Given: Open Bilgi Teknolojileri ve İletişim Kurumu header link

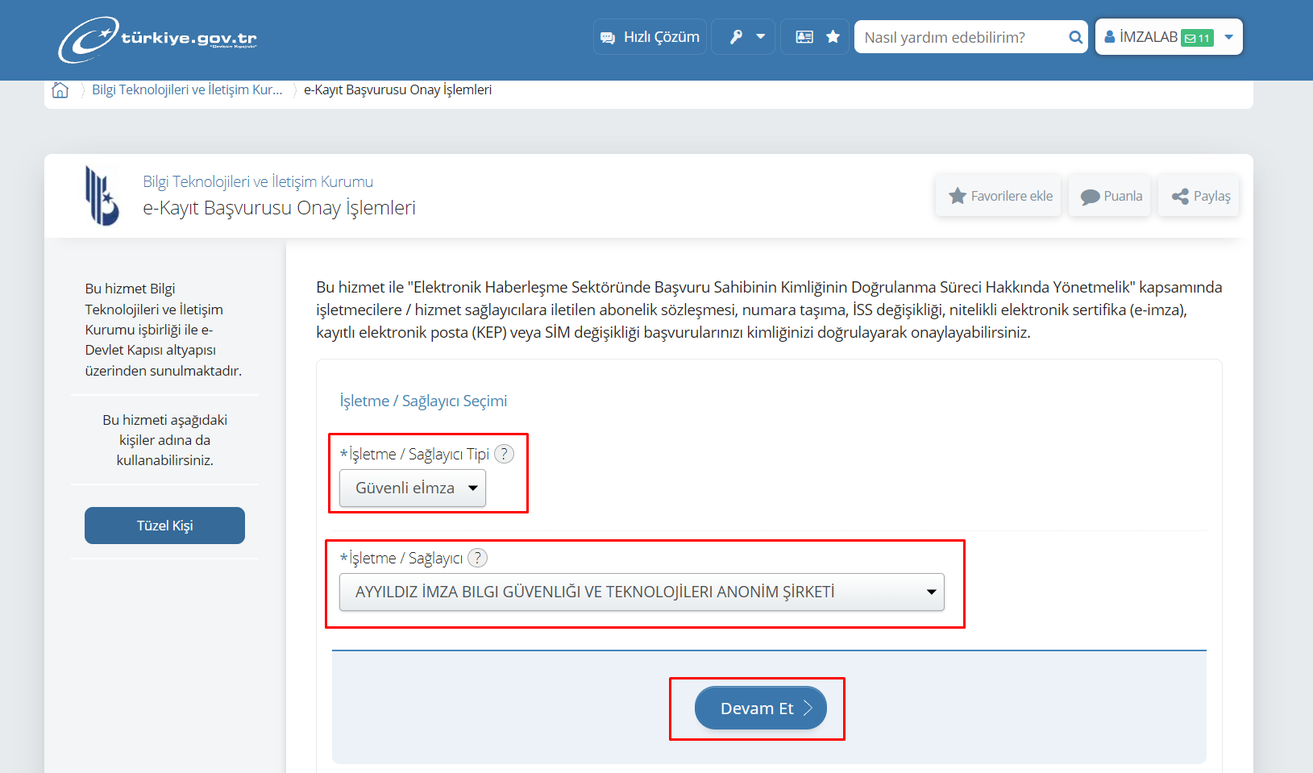Looking at the screenshot, I should (x=258, y=182).
